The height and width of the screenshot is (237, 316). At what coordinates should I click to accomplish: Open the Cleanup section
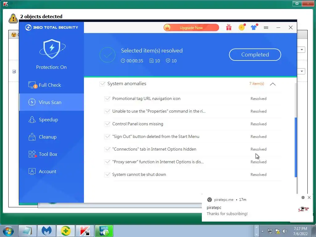coord(52,137)
